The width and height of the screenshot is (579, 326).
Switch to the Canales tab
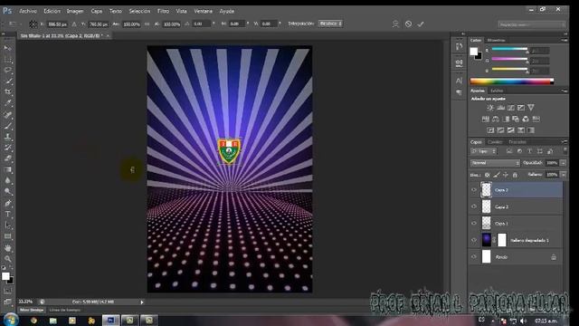[495, 142]
